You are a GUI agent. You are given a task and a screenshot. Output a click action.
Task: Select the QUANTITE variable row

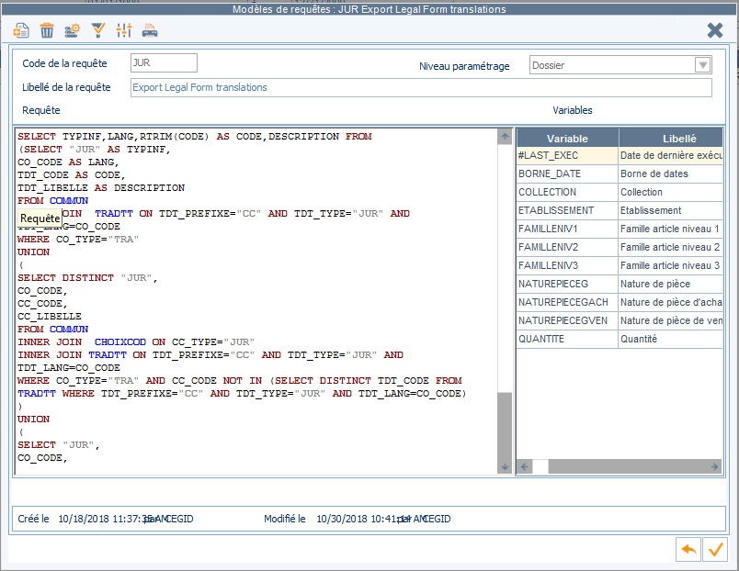(620, 339)
